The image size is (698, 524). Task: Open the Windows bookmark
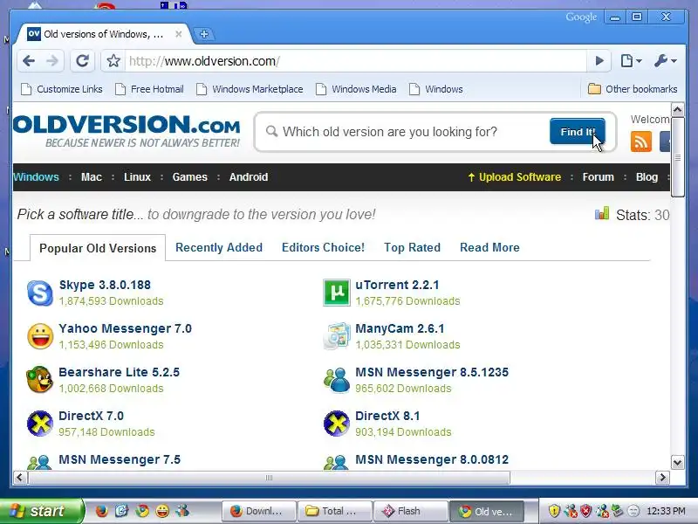436,89
